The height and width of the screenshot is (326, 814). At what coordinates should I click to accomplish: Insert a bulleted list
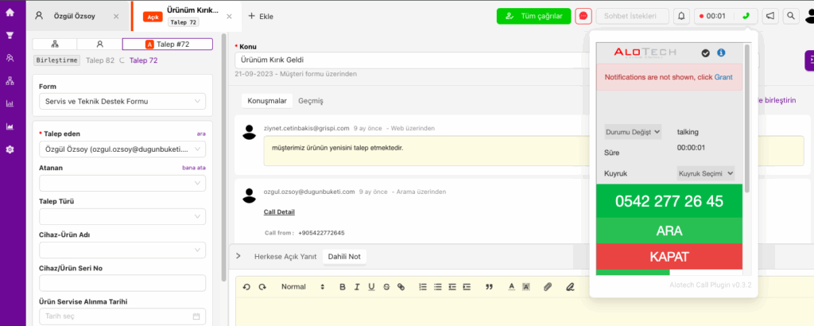click(438, 286)
